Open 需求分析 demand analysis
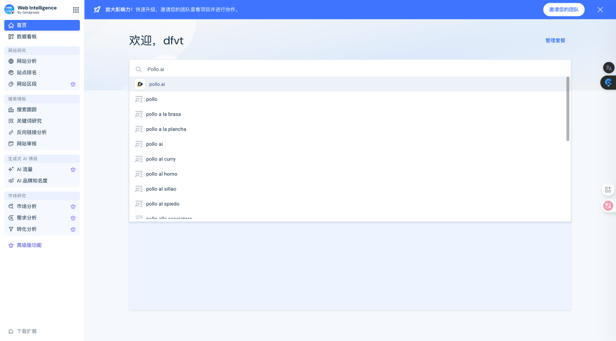Image resolution: width=616 pixels, height=341 pixels. tap(42, 217)
